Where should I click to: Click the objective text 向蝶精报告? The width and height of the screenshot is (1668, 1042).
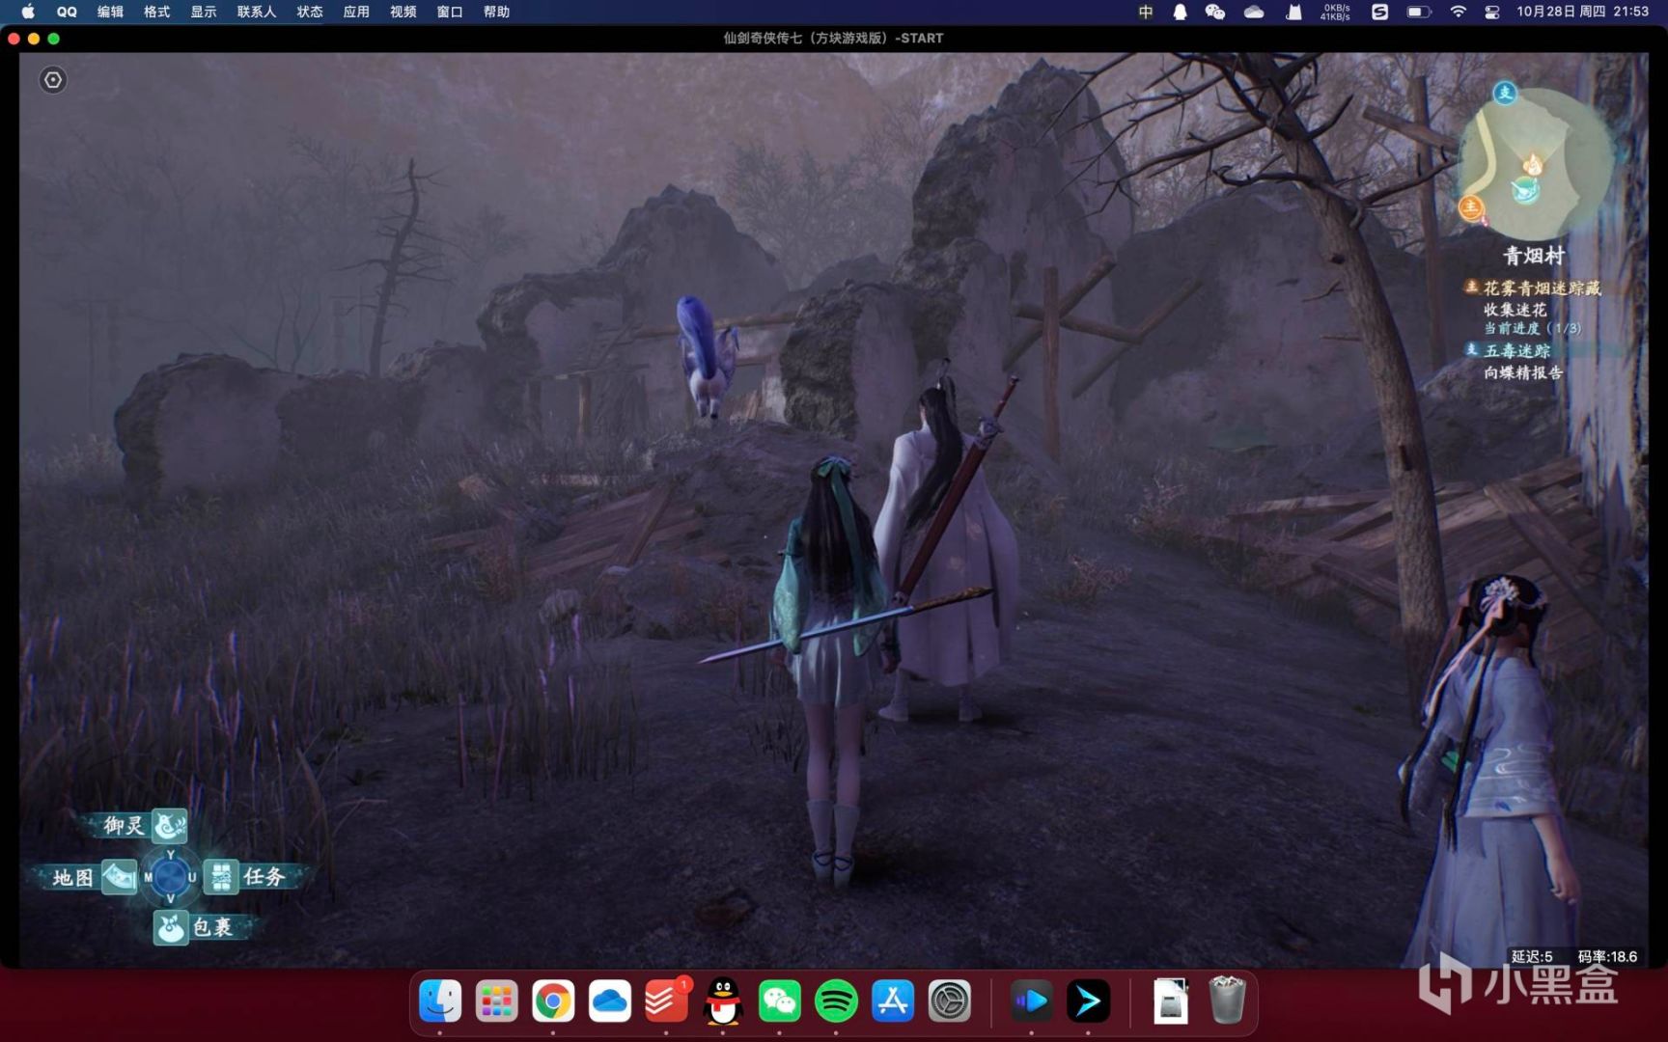coord(1523,372)
